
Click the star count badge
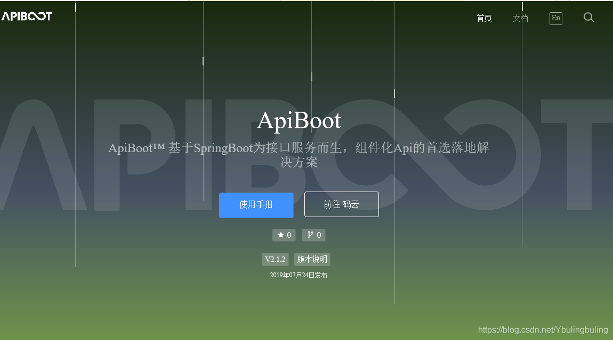[284, 235]
